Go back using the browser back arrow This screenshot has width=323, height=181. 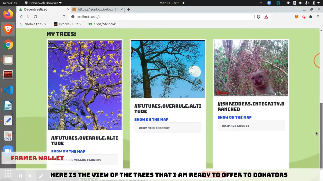tap(21, 17)
